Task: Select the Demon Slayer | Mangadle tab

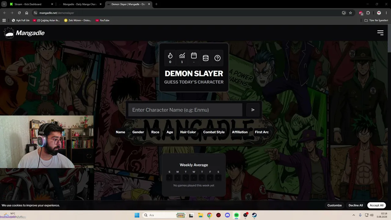Action: (128, 4)
